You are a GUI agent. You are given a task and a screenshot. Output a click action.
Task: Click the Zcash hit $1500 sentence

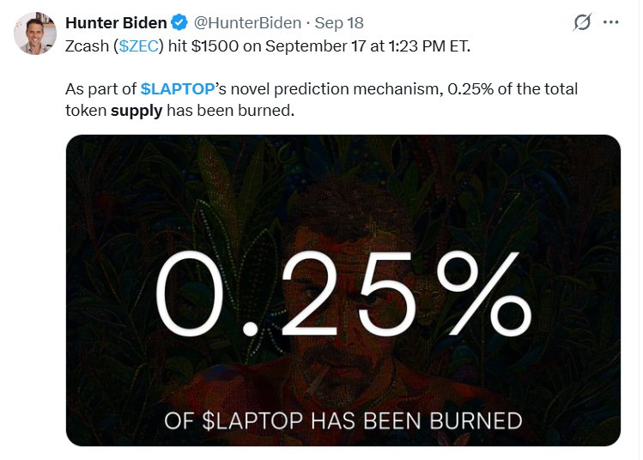tap(267, 46)
